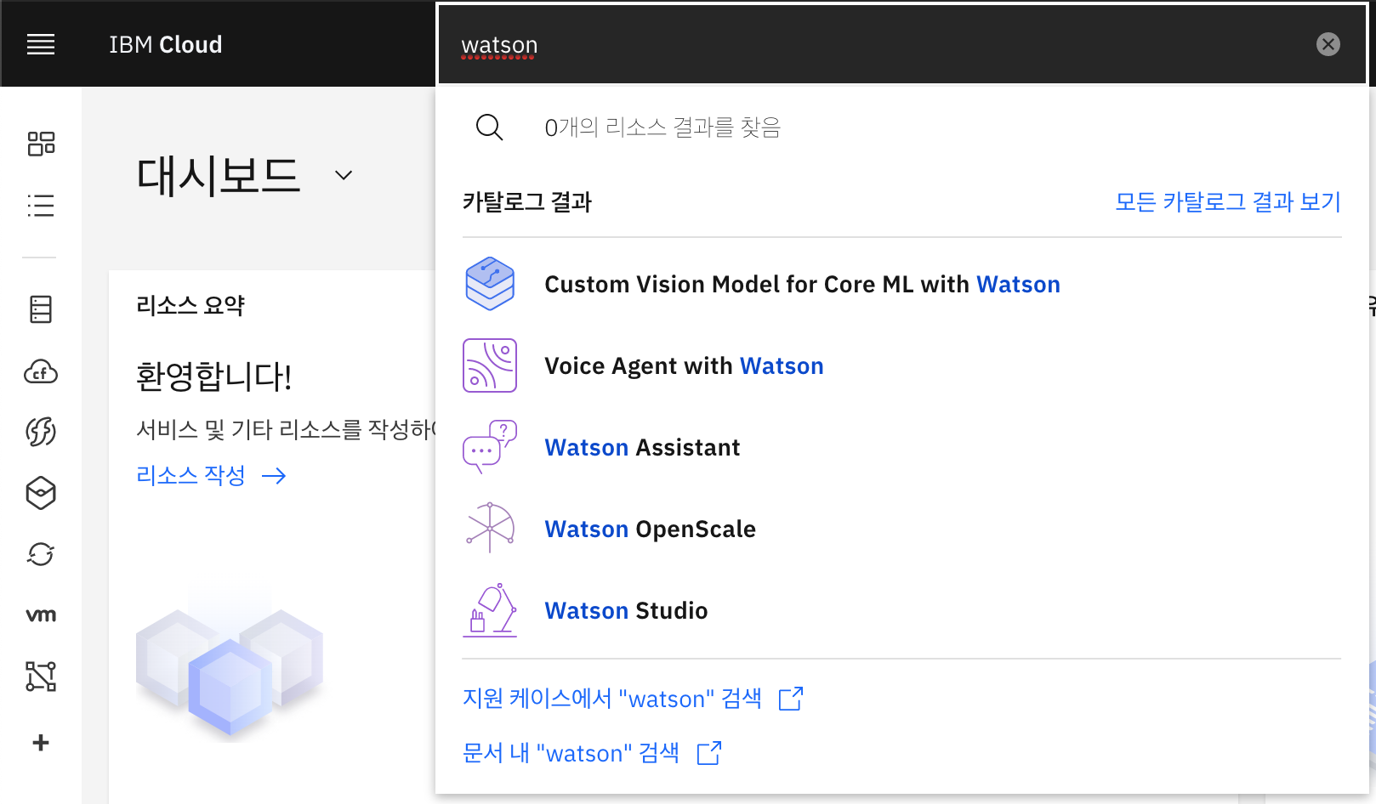This screenshot has height=804, width=1376.
Task: Click the Custom Vision Model result icon
Action: coord(490,284)
